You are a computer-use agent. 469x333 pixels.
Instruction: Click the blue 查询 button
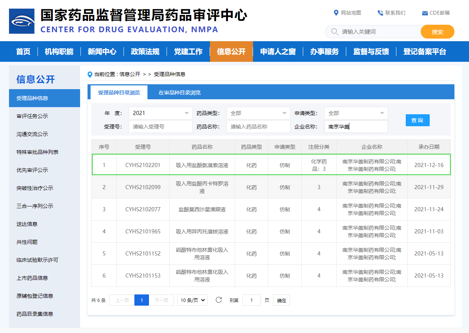[x=417, y=120]
